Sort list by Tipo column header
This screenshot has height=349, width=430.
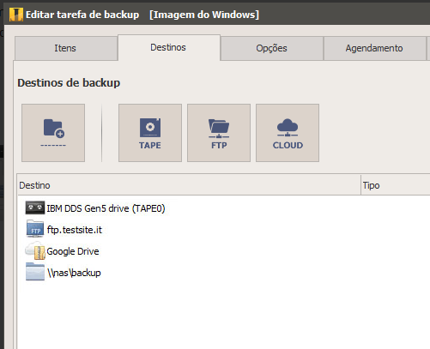pyautogui.click(x=396, y=185)
